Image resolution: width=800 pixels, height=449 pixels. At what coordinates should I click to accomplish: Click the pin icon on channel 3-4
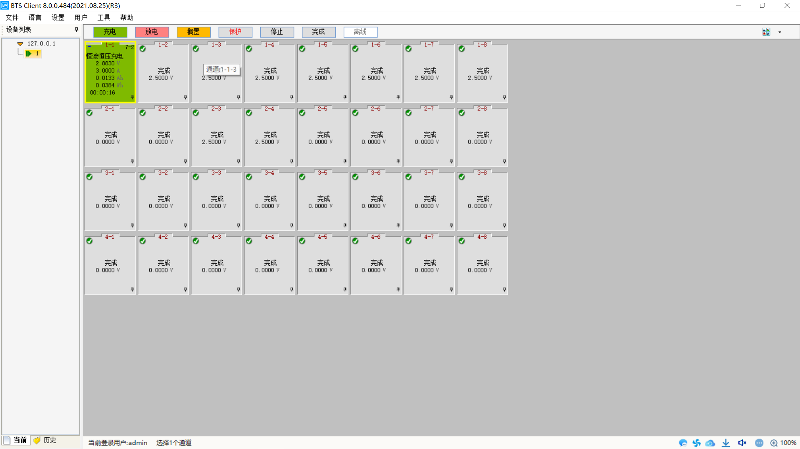[292, 225]
